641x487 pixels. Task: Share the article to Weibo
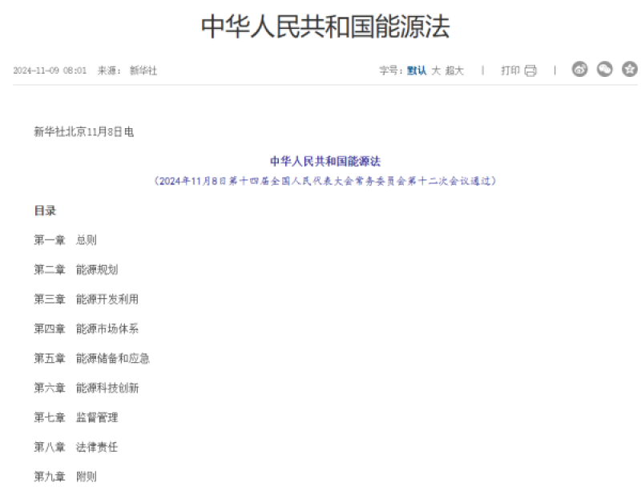[x=579, y=70]
